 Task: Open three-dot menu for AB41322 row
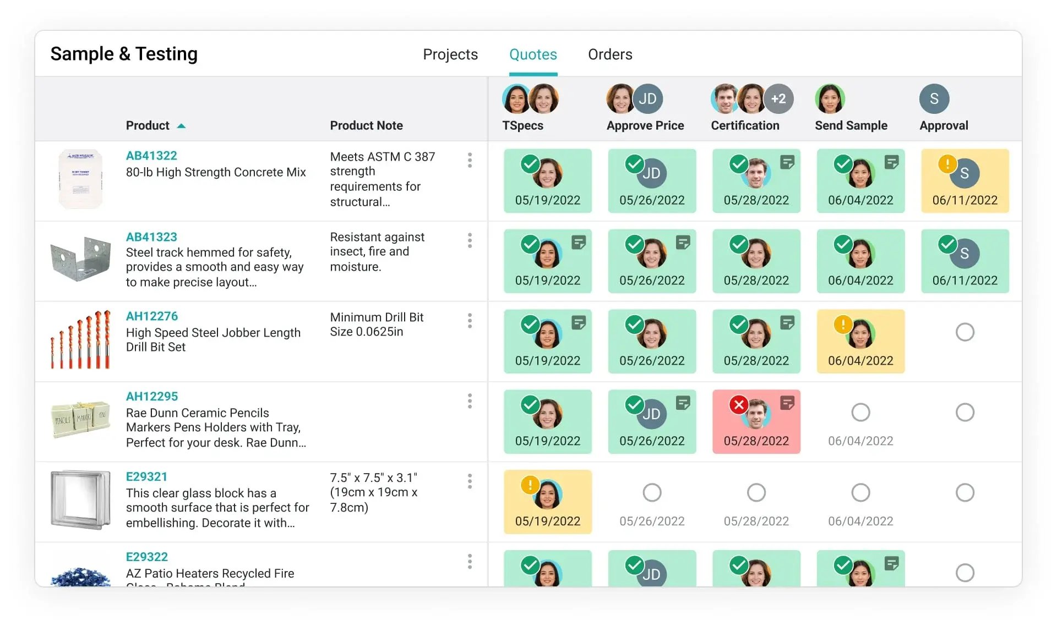point(470,160)
